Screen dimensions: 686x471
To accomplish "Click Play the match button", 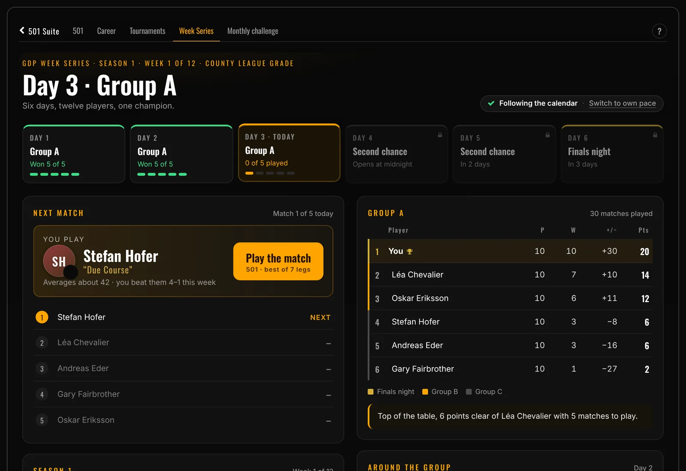I will (278, 261).
